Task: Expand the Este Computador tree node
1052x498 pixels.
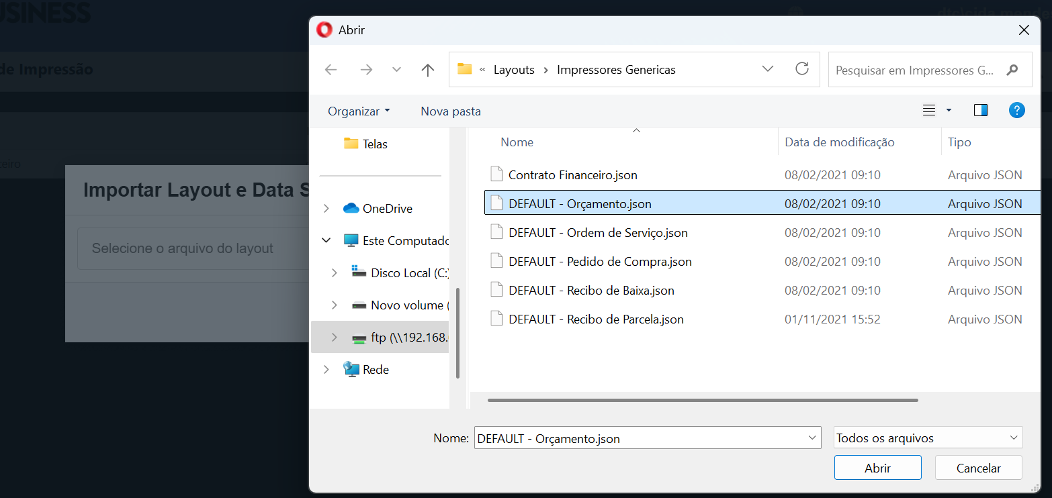Action: coord(326,240)
